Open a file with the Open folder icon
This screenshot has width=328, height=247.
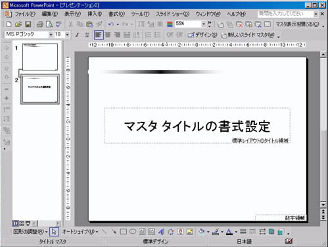pyautogui.click(x=18, y=24)
